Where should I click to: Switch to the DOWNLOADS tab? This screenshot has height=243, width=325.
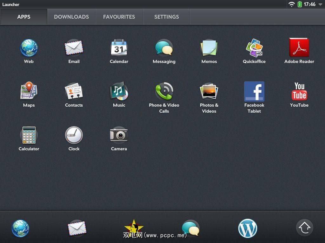point(71,17)
